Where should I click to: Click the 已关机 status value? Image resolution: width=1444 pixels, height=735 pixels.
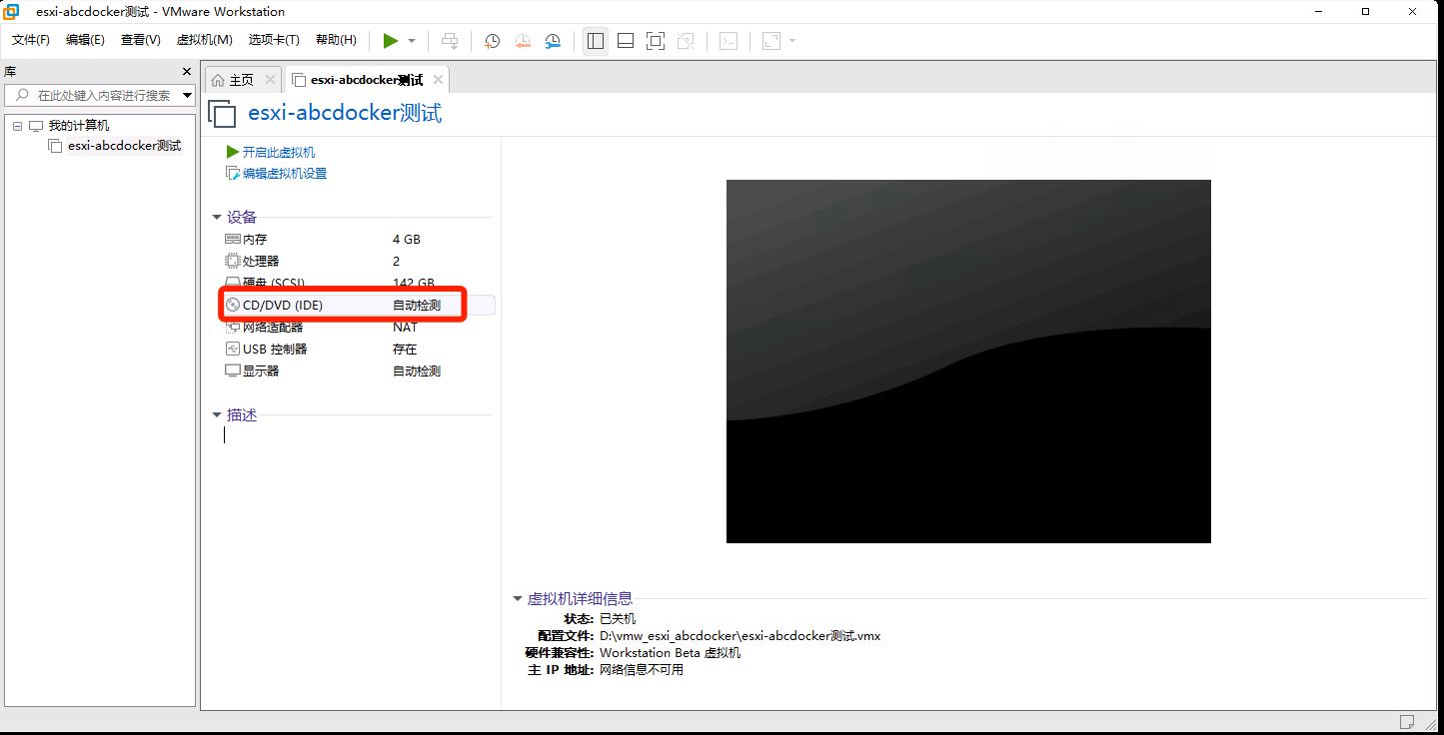[618, 619]
